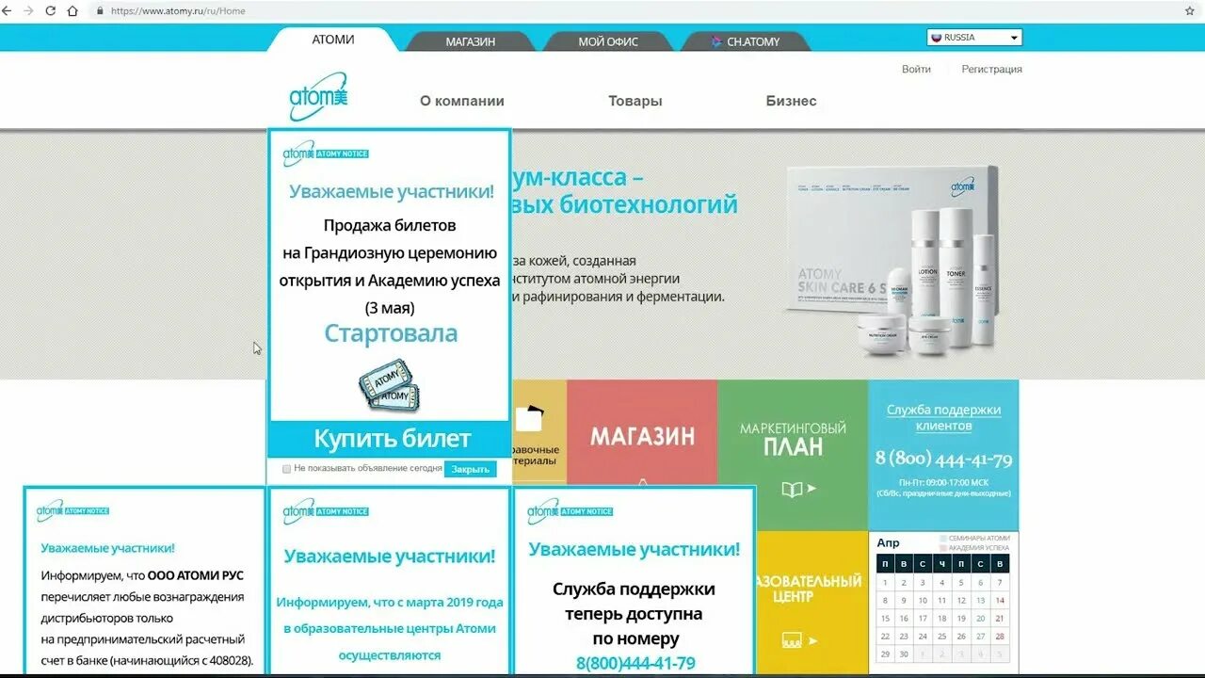Click the padlock site security icon
Image resolution: width=1205 pixels, height=678 pixels.
100,10
